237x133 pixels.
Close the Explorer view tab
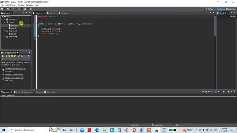[11, 13]
